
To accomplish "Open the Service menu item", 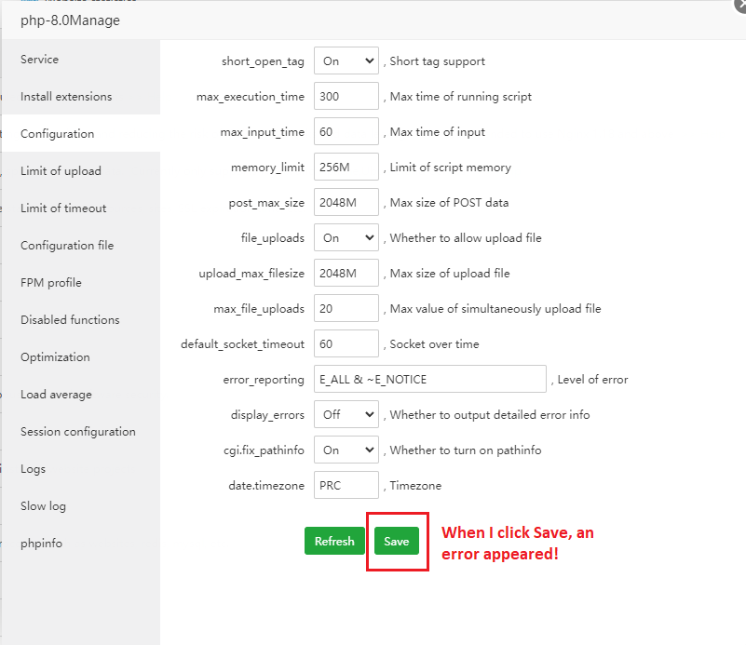I will pyautogui.click(x=40, y=60).
